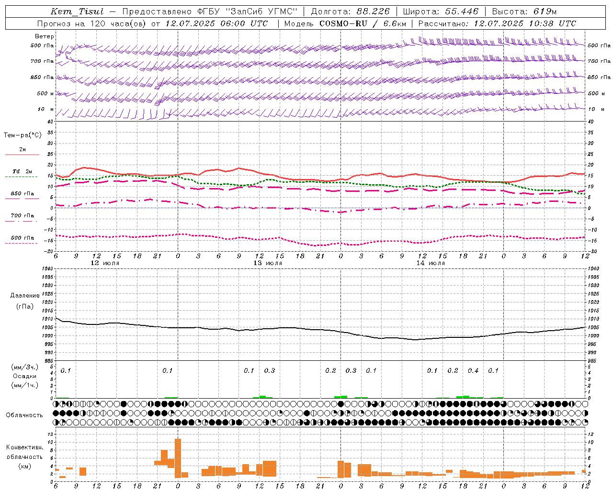Select the longitude value 88.226
This screenshot has height=490, width=613.
point(373,11)
